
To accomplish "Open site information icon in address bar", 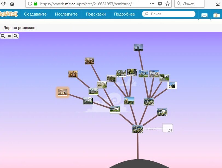I will coord(30,4).
